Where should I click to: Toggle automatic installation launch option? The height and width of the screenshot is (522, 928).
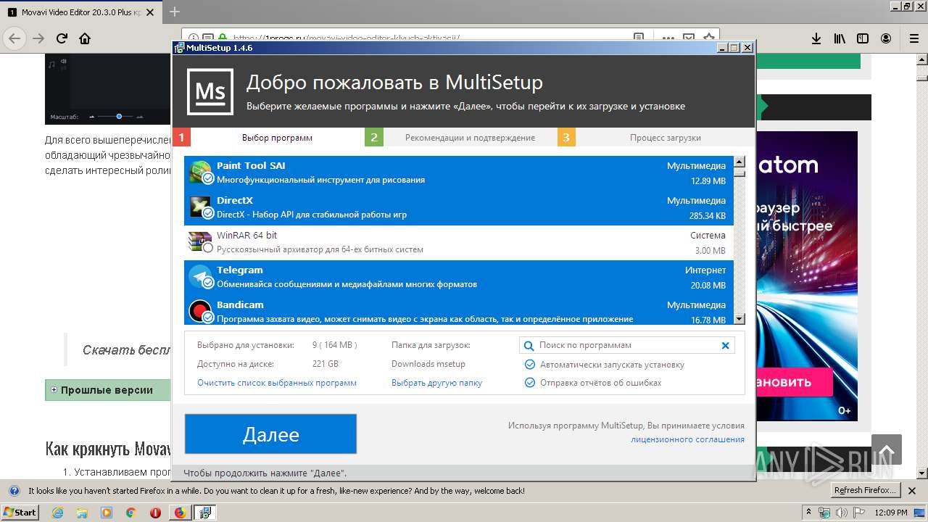point(530,365)
